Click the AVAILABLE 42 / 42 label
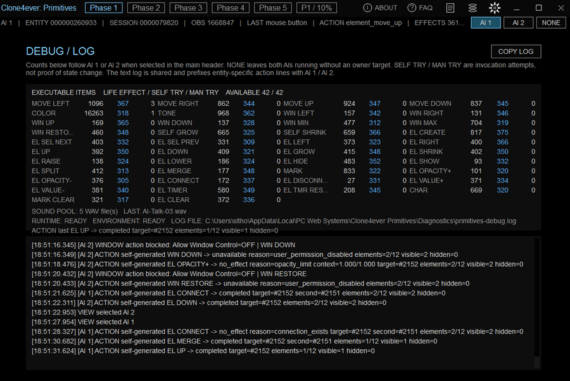570x381 pixels. pos(254,93)
